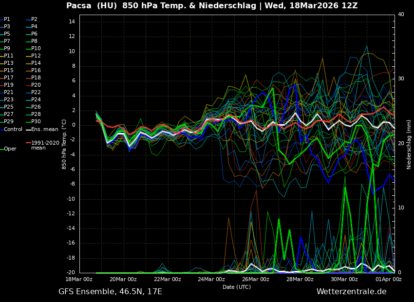The width and height of the screenshot is (414, 302).
Task: Click the Wetterzentrale.de source text
Action: (x=351, y=292)
